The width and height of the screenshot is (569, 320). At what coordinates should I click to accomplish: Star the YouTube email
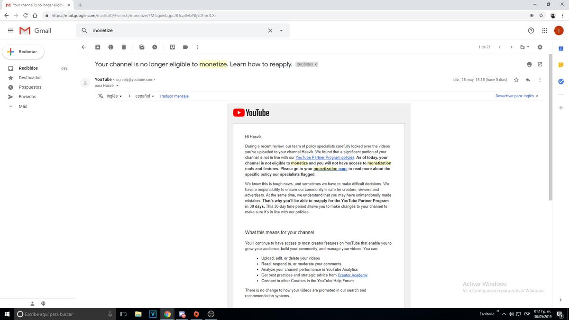point(516,80)
